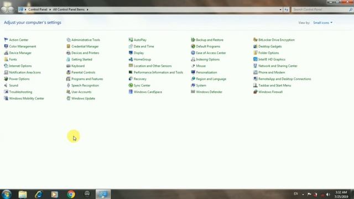Click the Sync Center icon
Viewport: 354px width, 199px height.
pos(131,85)
